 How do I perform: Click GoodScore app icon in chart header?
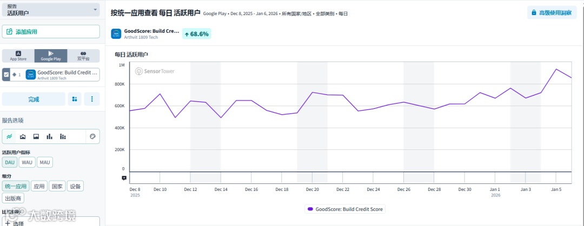(x=116, y=34)
